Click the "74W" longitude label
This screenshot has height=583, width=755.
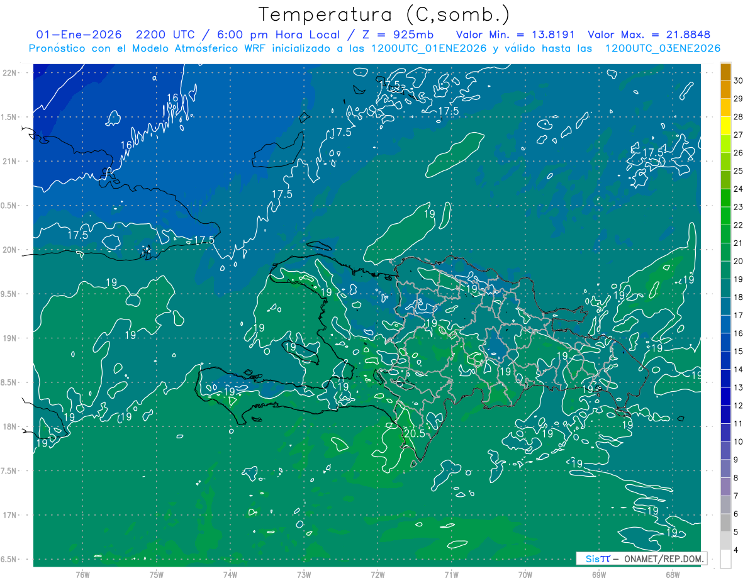point(230,574)
